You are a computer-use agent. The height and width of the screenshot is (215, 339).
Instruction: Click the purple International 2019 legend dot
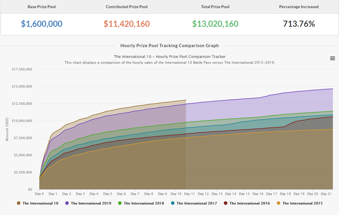67,203
